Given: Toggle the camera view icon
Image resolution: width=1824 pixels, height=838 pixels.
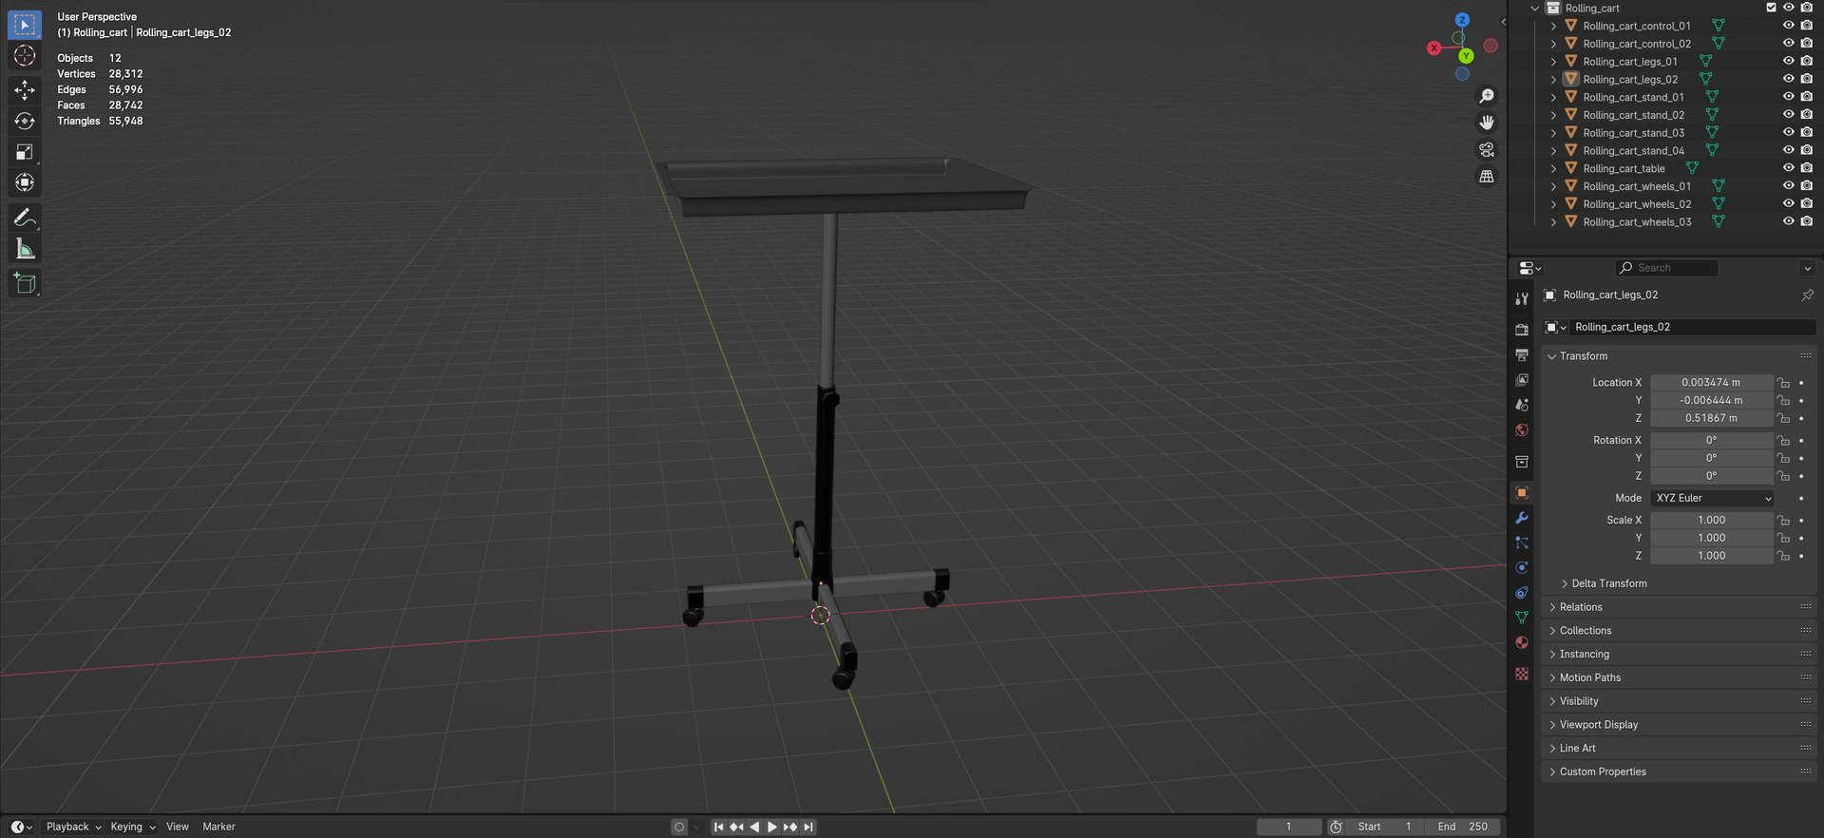Looking at the screenshot, I should [1487, 149].
